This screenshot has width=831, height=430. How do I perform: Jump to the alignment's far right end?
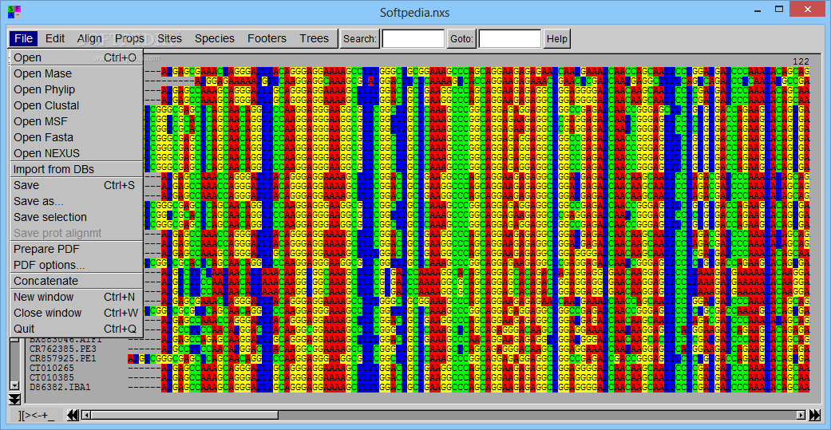tap(816, 415)
